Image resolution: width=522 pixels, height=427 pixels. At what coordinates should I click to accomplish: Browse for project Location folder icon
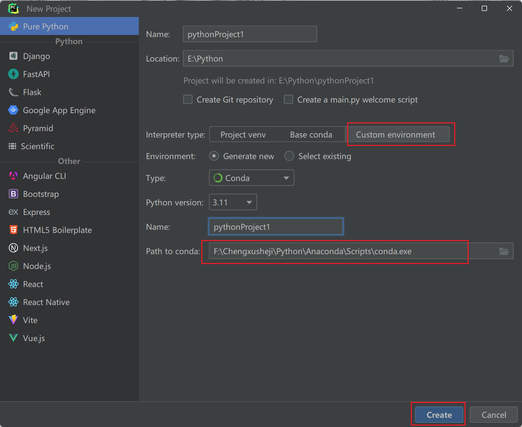click(x=504, y=59)
